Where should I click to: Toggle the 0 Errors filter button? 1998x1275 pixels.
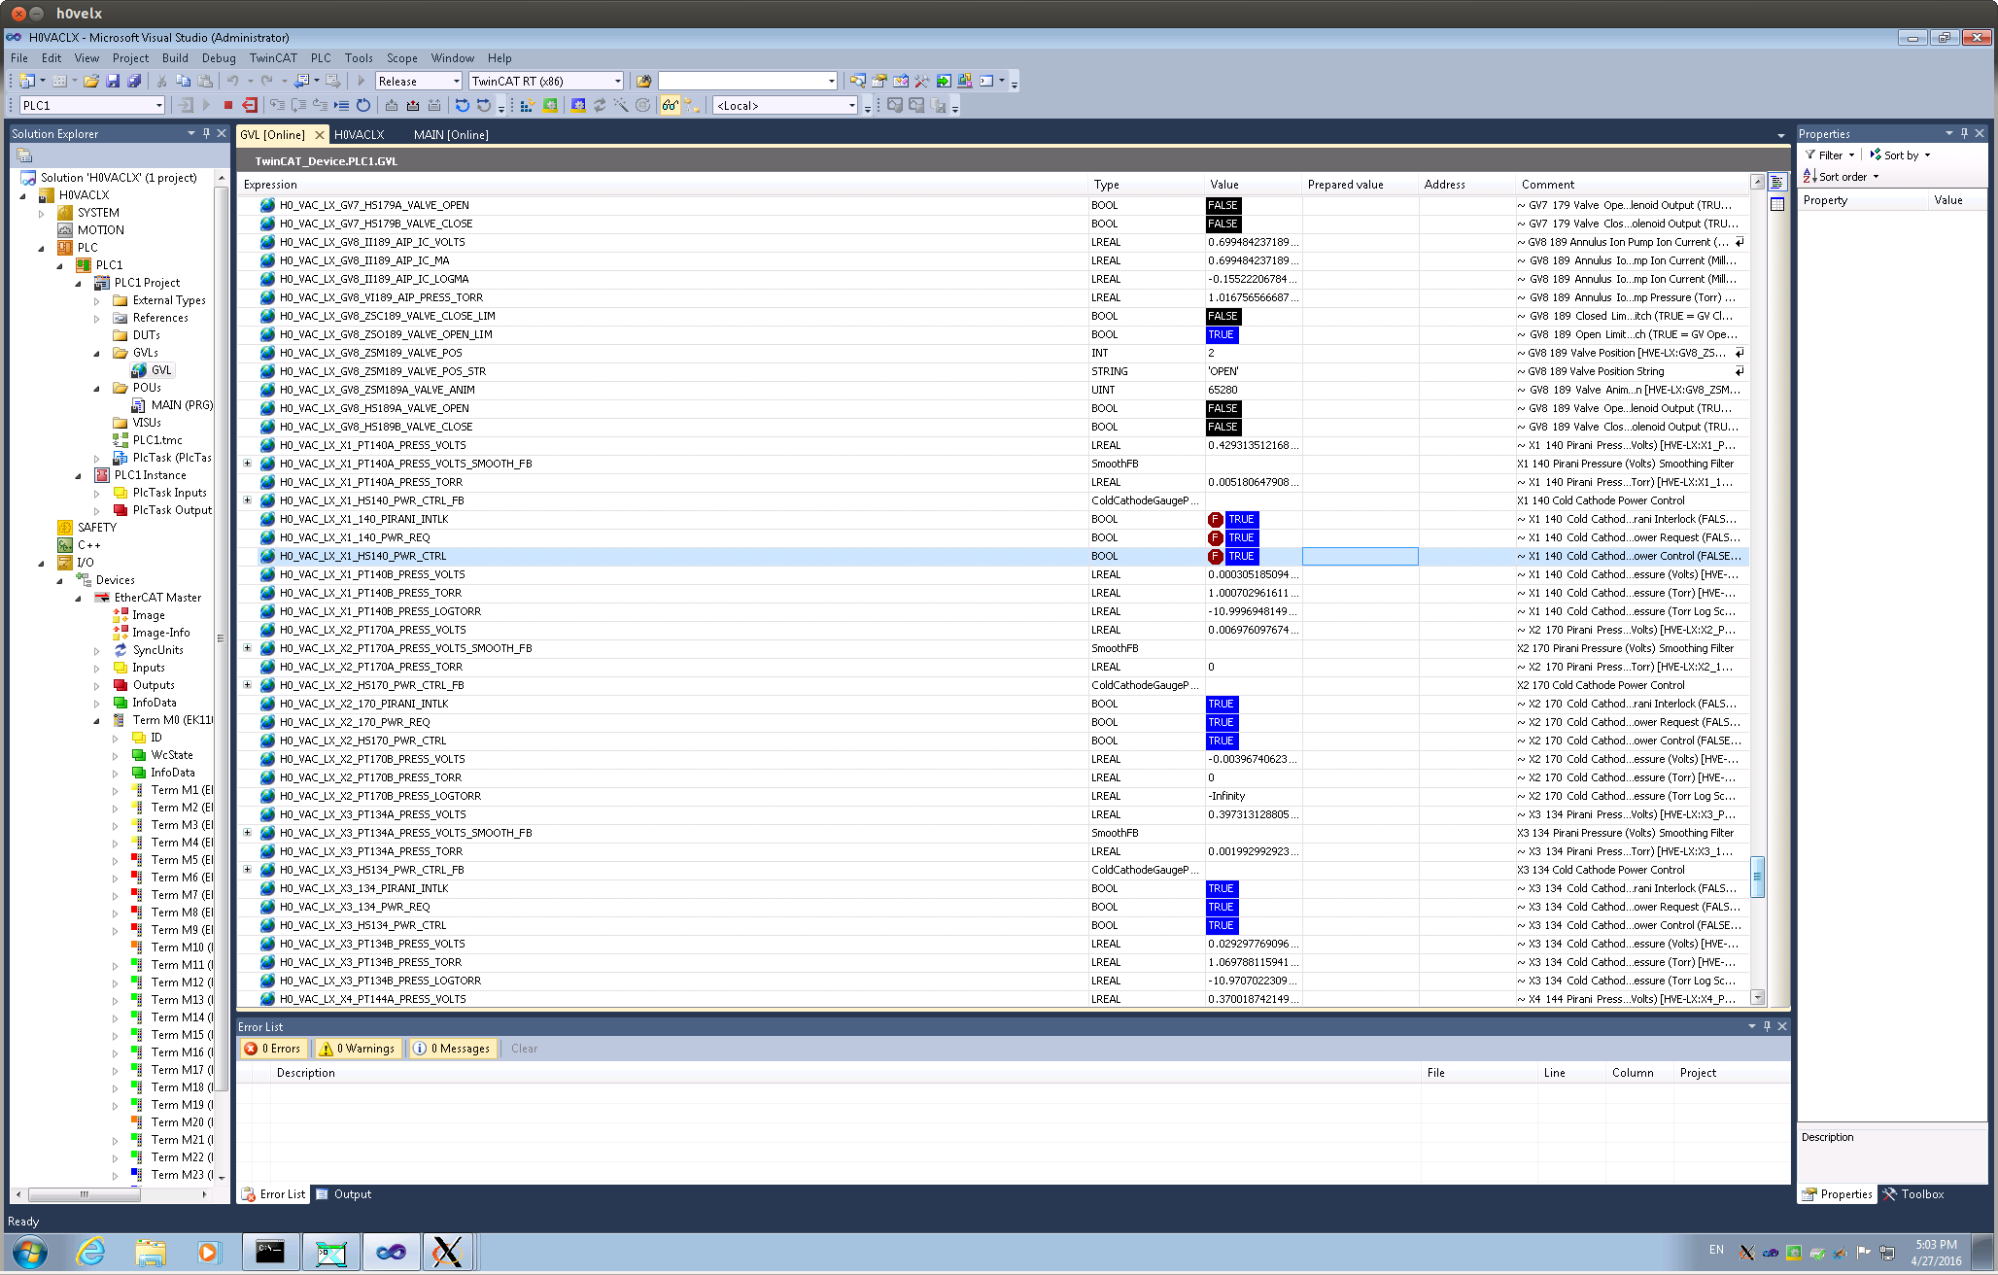pos(273,1049)
